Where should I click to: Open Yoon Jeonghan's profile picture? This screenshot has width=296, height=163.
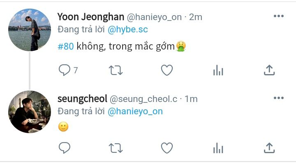click(30, 30)
